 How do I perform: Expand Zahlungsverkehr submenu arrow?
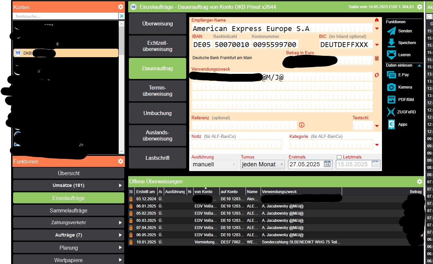pos(120,223)
